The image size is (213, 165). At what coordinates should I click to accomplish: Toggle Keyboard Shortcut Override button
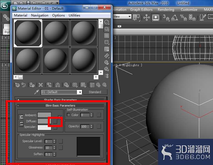(156, 18)
